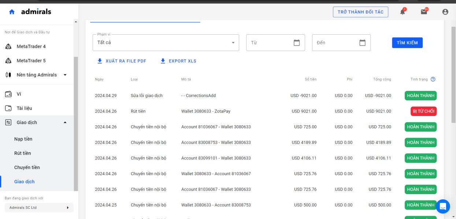Open the Ví wallet menu item
Viewport: 456px width, 219px height.
(x=19, y=94)
